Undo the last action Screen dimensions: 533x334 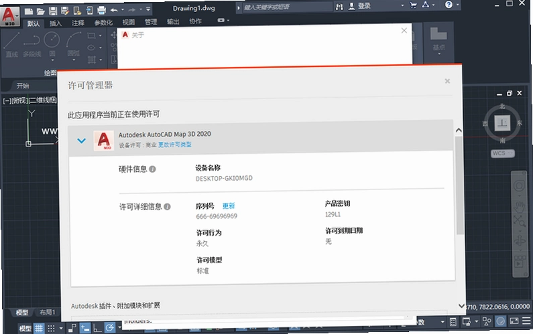click(x=114, y=10)
